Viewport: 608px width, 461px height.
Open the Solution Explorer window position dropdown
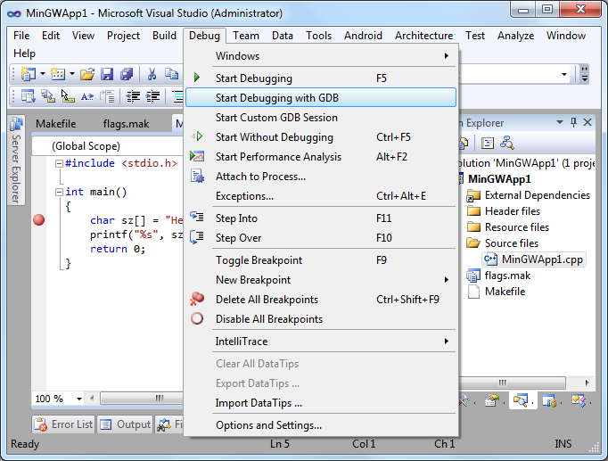(x=560, y=122)
